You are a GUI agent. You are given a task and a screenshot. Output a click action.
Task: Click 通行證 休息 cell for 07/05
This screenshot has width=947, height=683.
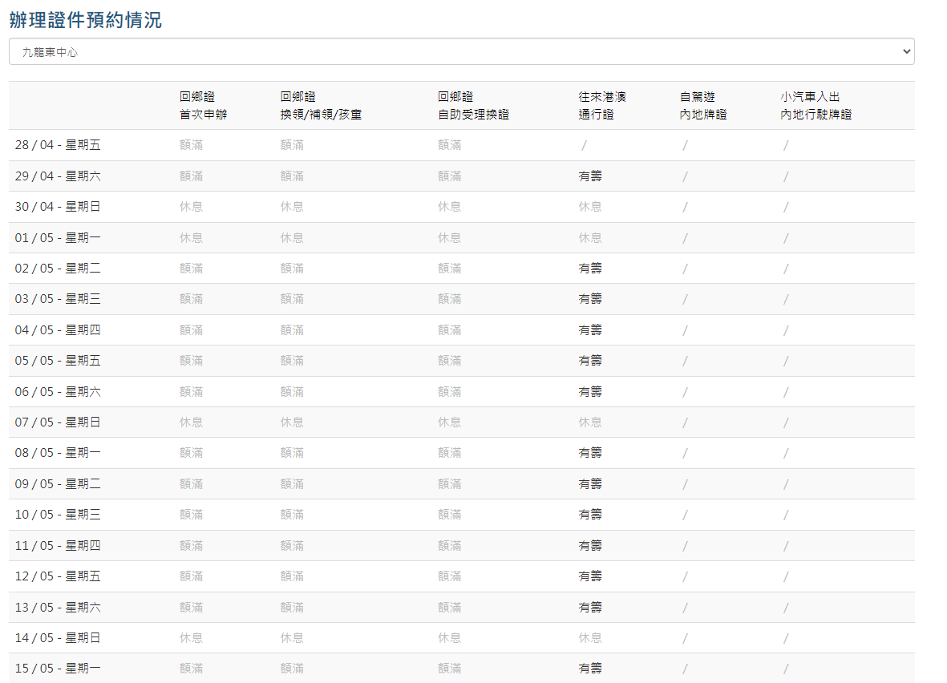pyautogui.click(x=590, y=422)
